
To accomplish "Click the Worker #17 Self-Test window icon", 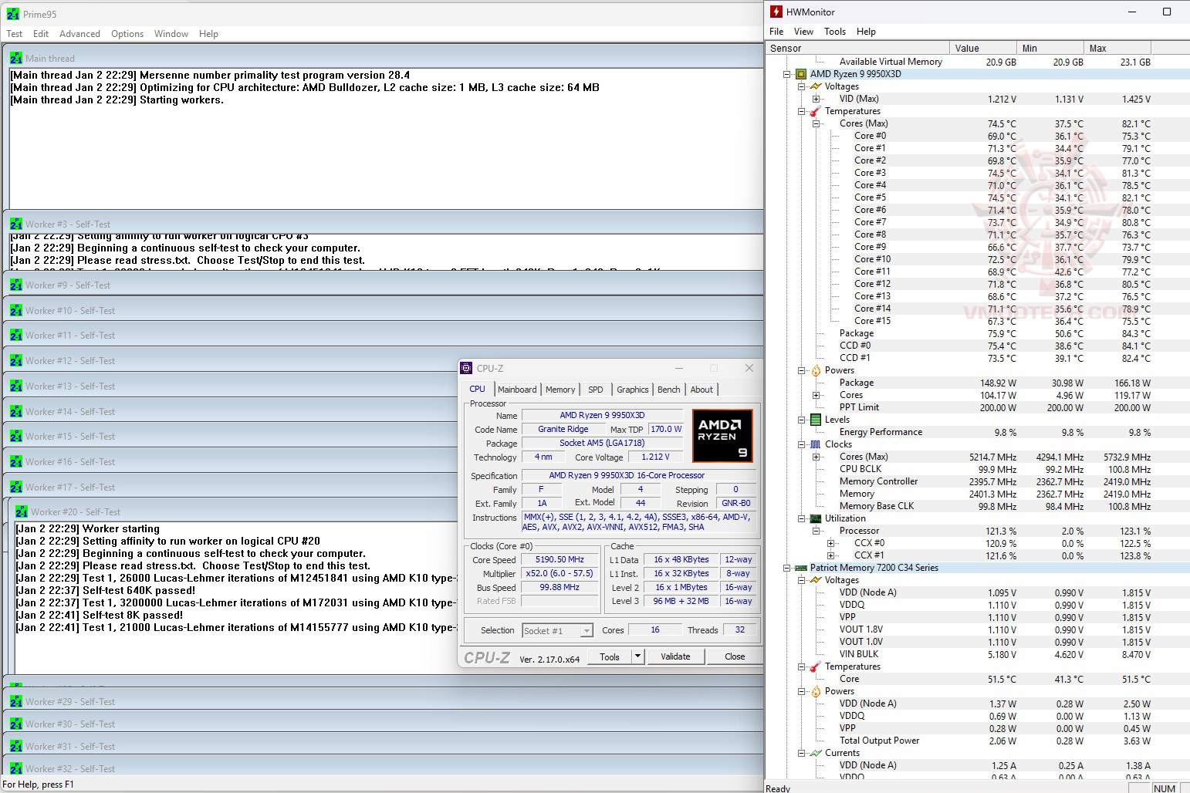I will pos(16,487).
